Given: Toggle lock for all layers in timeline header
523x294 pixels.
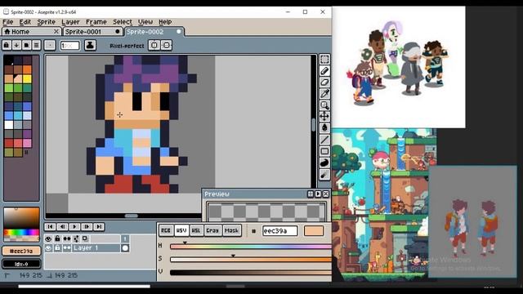Looking at the screenshot, I should (x=57, y=238).
